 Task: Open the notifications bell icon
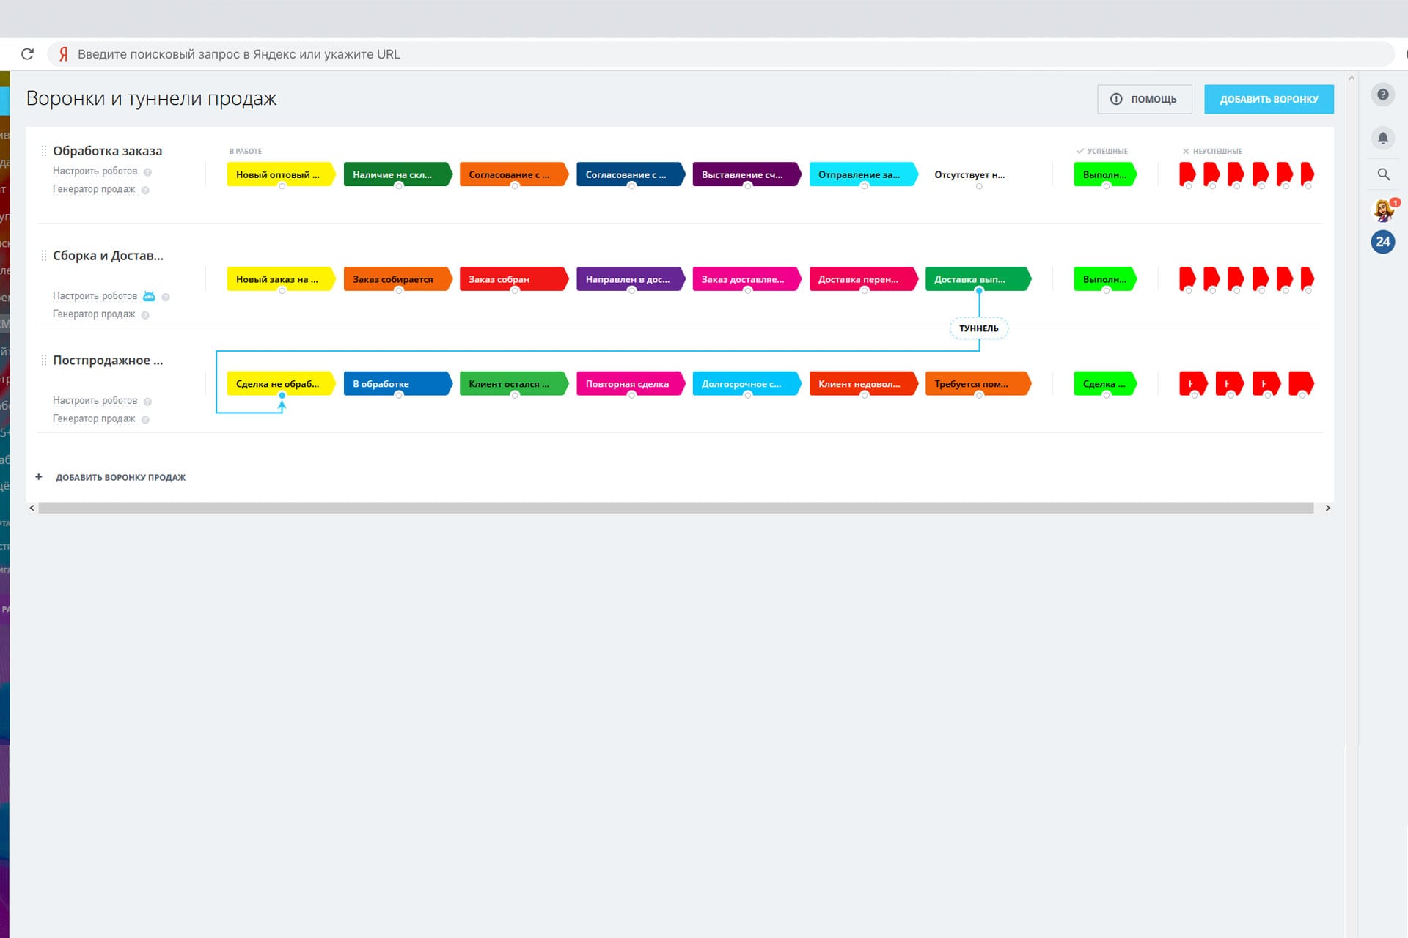point(1382,138)
